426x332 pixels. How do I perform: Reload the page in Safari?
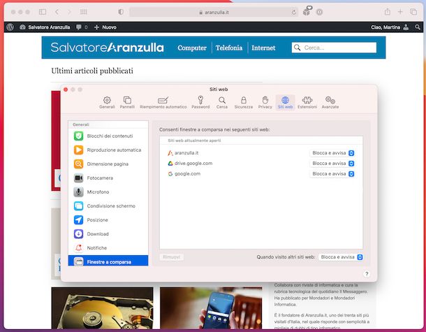pyautogui.click(x=294, y=13)
